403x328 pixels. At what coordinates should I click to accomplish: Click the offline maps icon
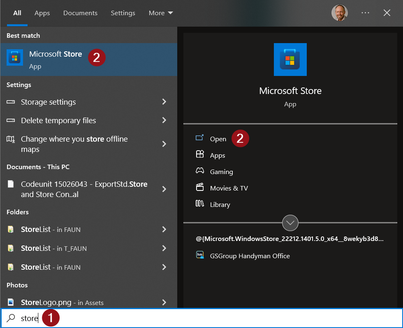11,139
